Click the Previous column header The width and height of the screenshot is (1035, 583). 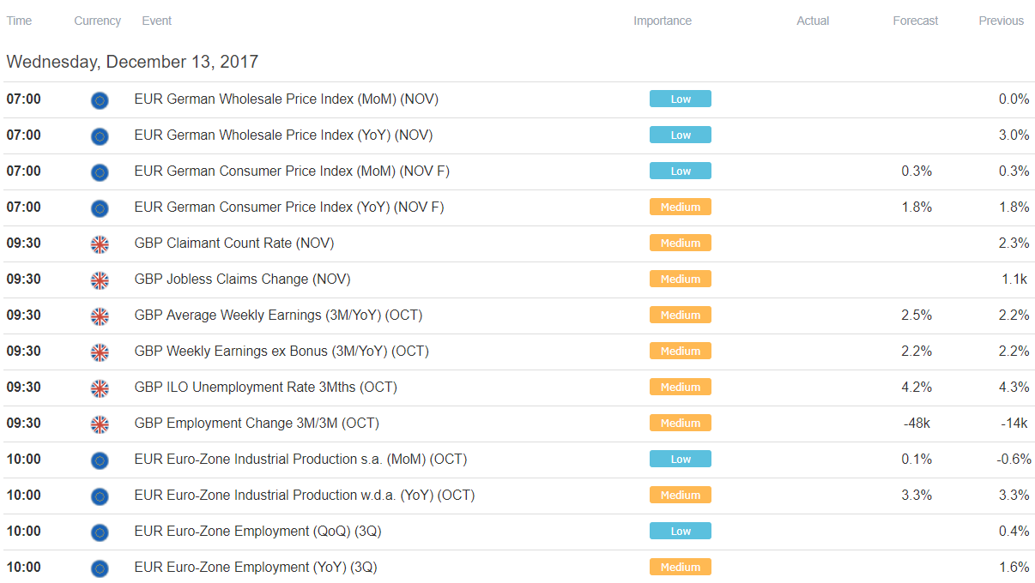[1001, 21]
